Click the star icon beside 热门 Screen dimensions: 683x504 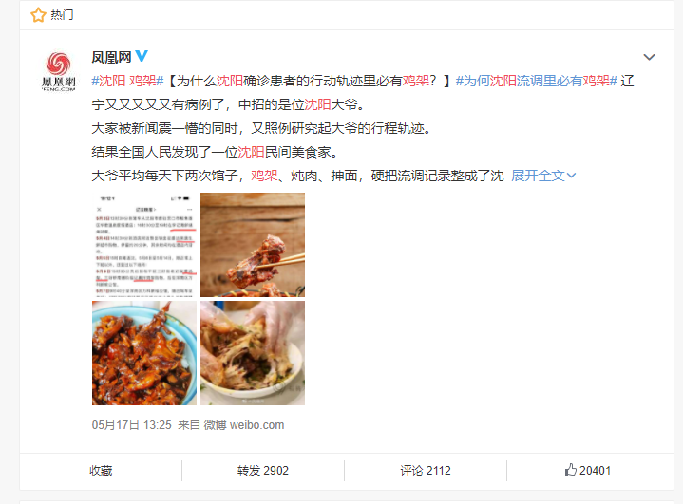point(38,15)
